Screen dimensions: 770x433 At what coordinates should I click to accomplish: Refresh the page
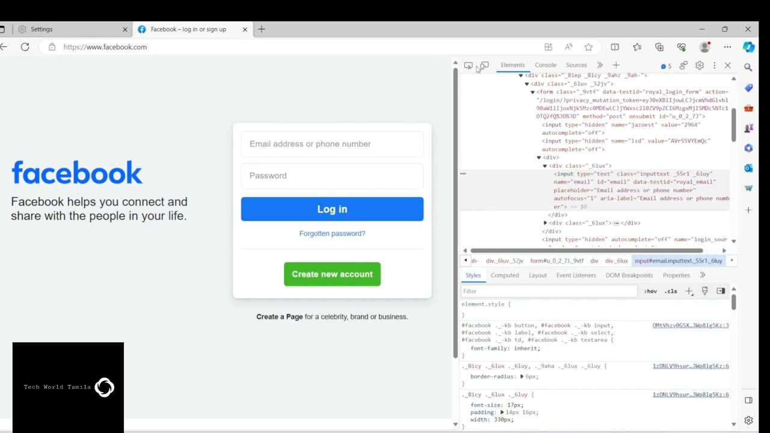[x=25, y=47]
